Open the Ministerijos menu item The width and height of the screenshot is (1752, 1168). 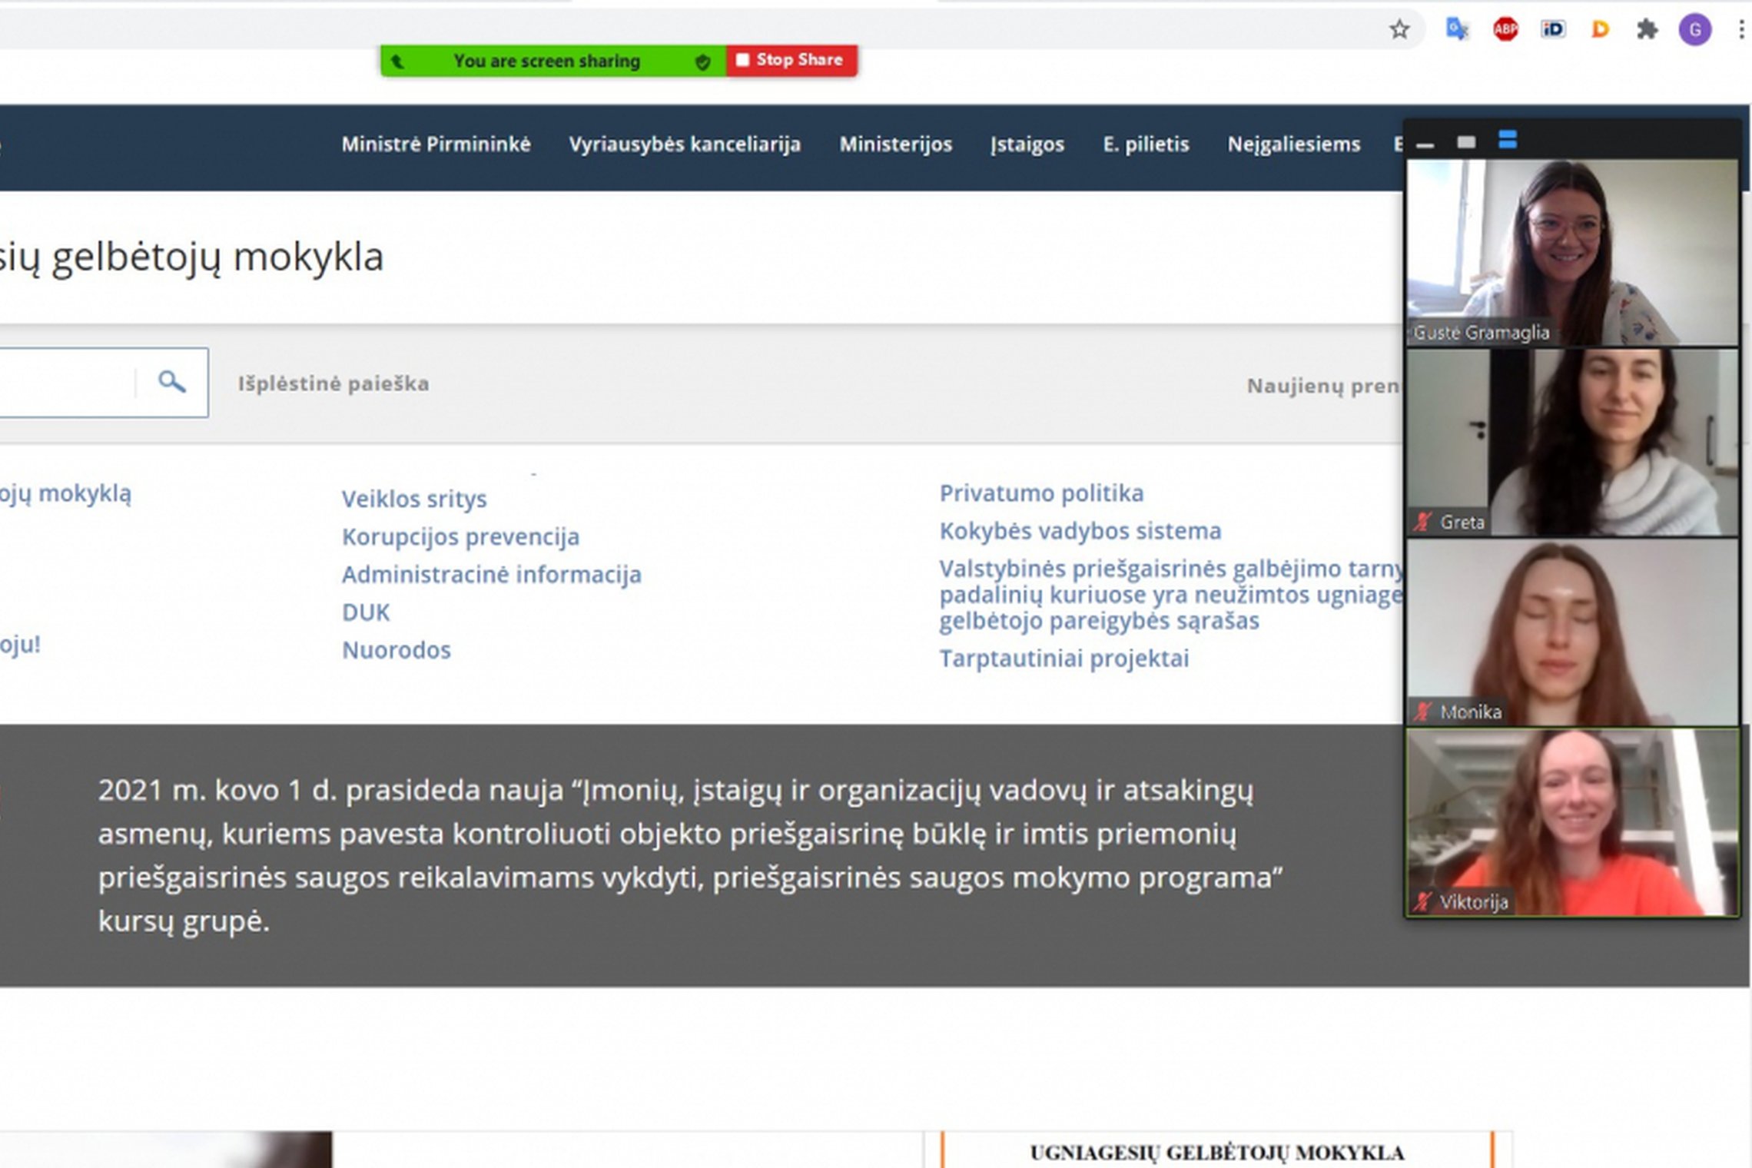coord(895,144)
